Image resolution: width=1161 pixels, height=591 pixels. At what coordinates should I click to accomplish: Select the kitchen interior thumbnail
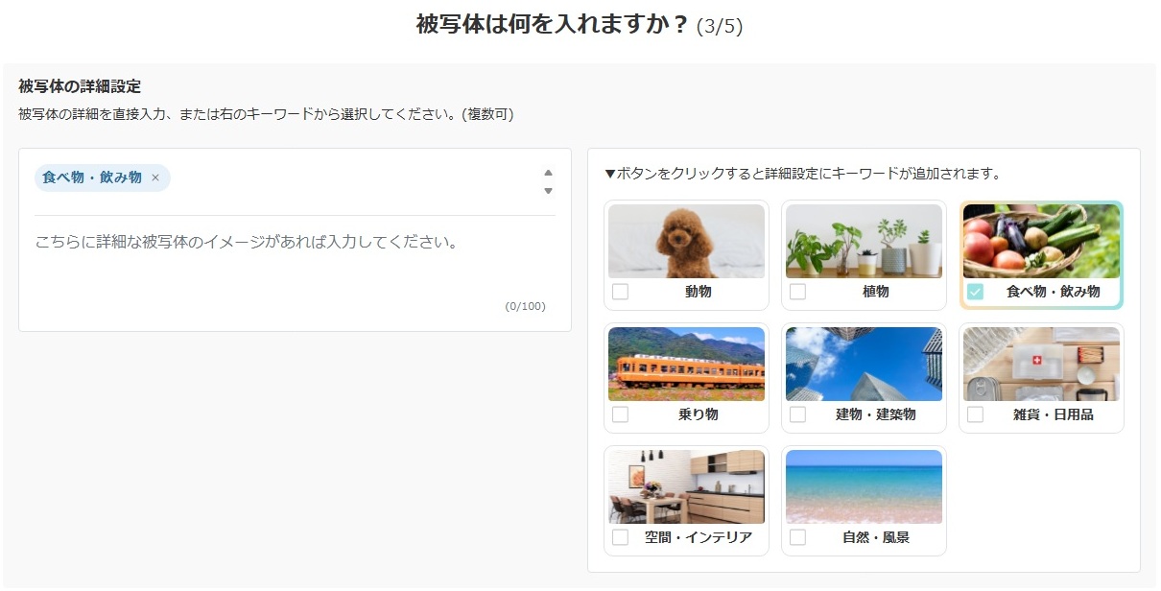[686, 486]
